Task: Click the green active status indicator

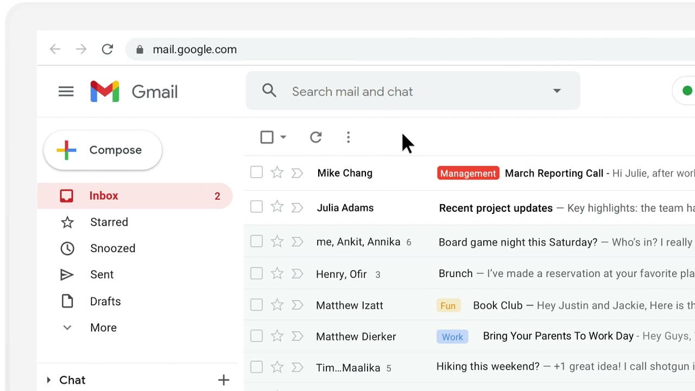Action: coord(687,91)
